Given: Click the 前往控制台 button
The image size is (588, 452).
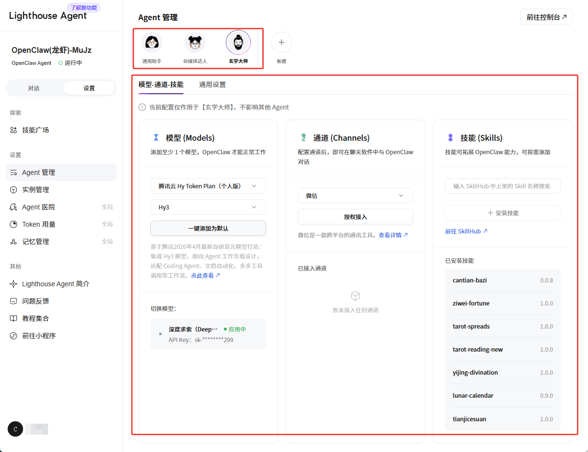Looking at the screenshot, I should (x=546, y=17).
